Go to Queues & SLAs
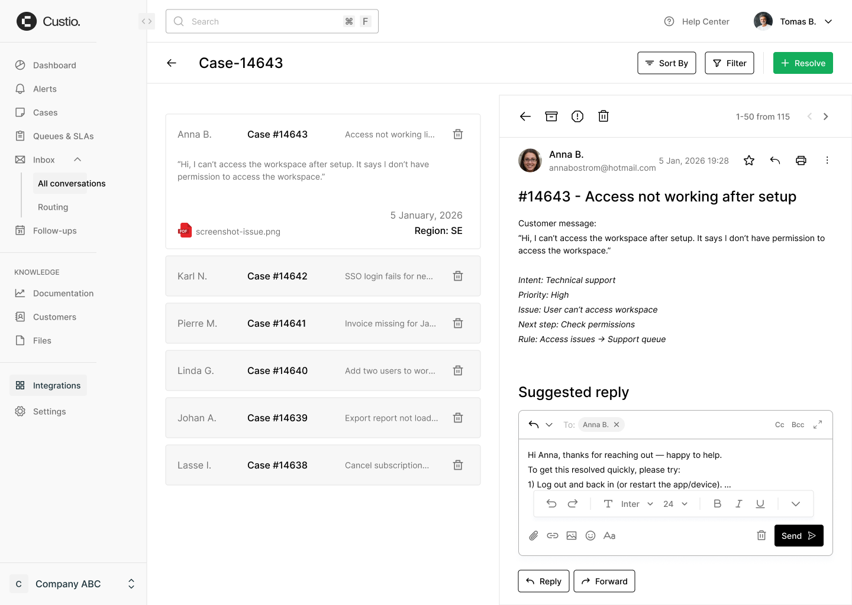Viewport: 852px width, 605px height. pyautogui.click(x=63, y=136)
